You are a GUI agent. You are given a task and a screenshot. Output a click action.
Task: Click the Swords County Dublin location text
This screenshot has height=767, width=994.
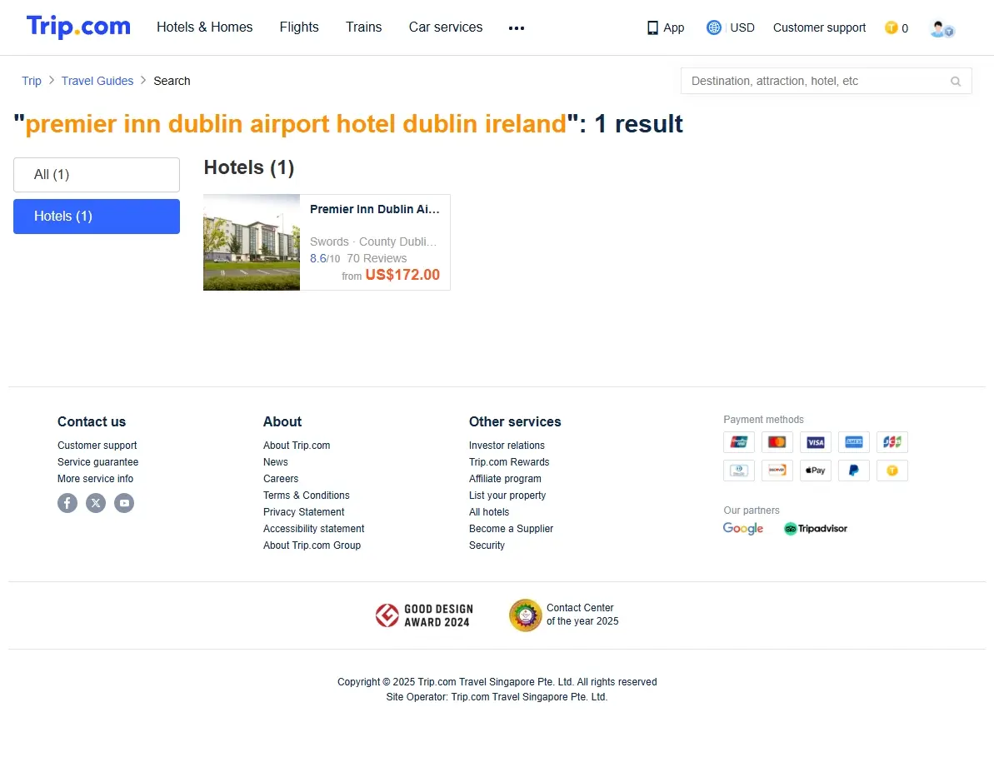coord(373,242)
